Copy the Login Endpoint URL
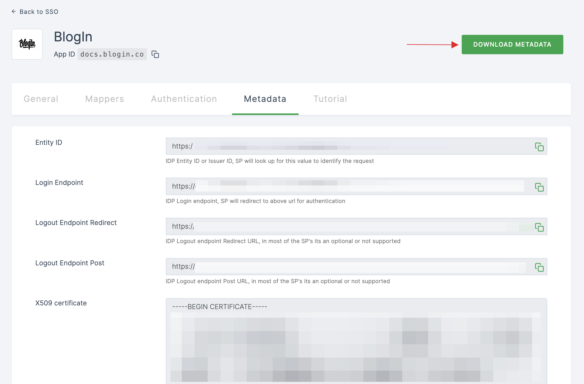This screenshot has height=384, width=584. [539, 187]
